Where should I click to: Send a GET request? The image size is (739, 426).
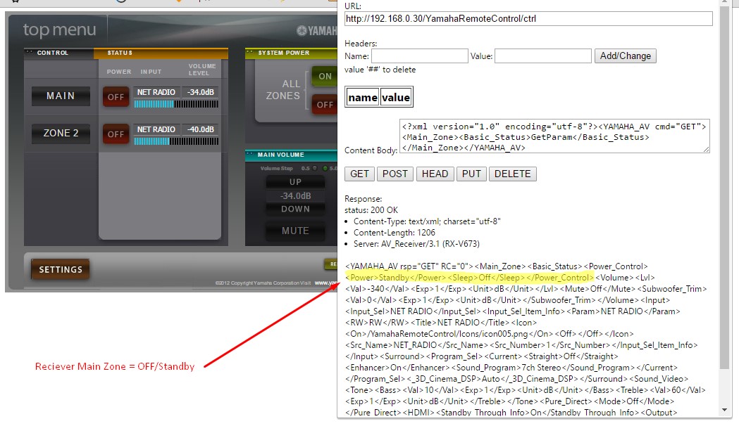tap(359, 174)
